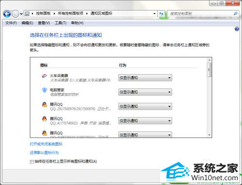Click the 腾讯QQ icon for 2917500976
242x185 pixels.
[45, 104]
